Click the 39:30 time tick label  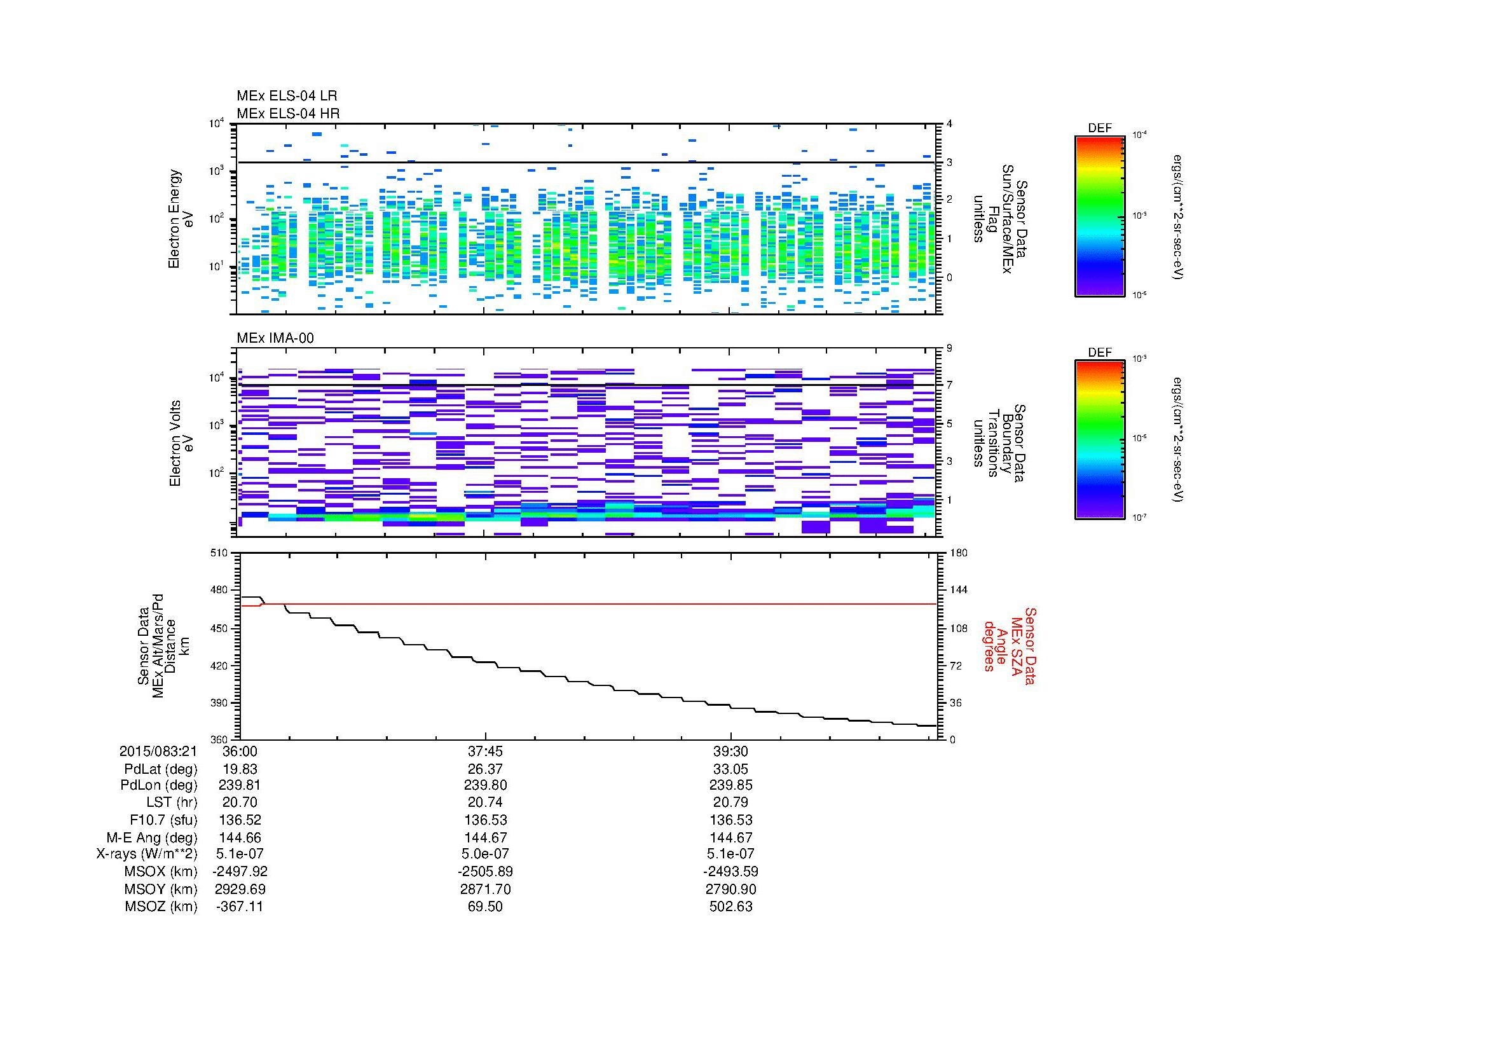(x=730, y=751)
